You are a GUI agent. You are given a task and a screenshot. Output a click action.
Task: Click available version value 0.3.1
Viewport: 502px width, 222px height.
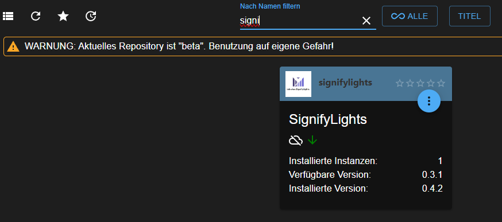pos(432,174)
